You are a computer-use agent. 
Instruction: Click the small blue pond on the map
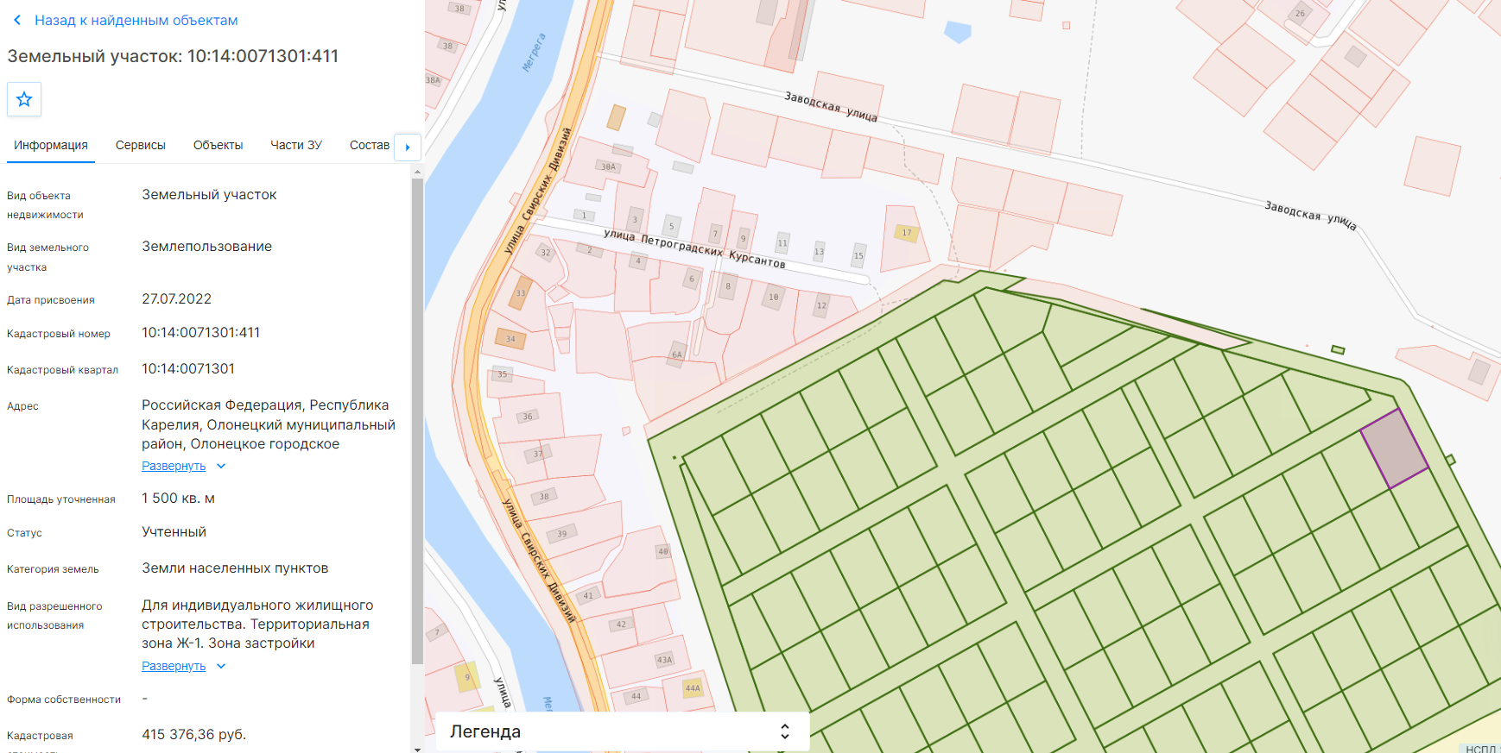coord(958,32)
